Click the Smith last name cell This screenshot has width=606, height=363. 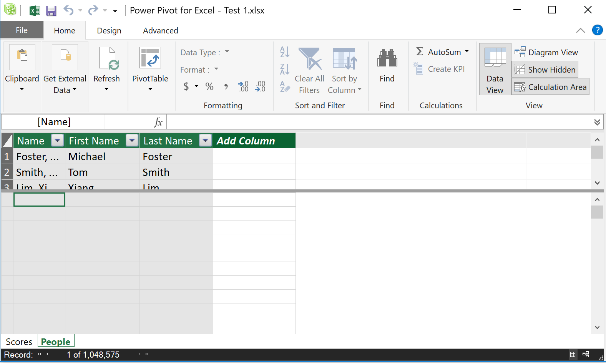click(x=176, y=172)
